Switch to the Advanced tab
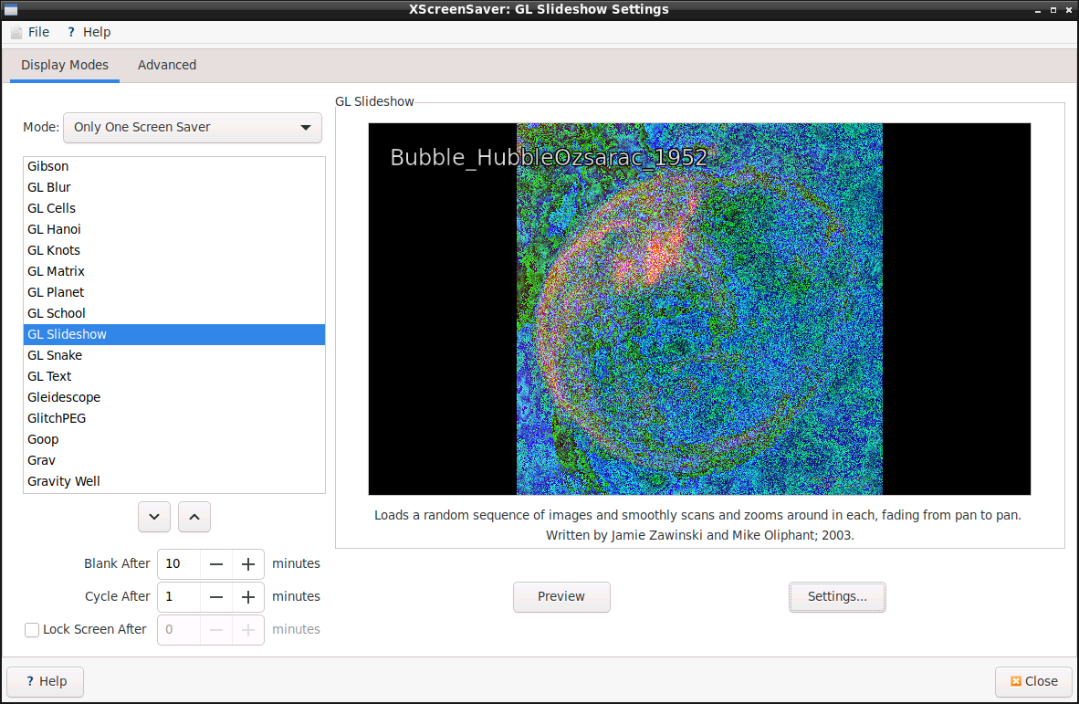This screenshot has width=1079, height=704. pos(167,65)
